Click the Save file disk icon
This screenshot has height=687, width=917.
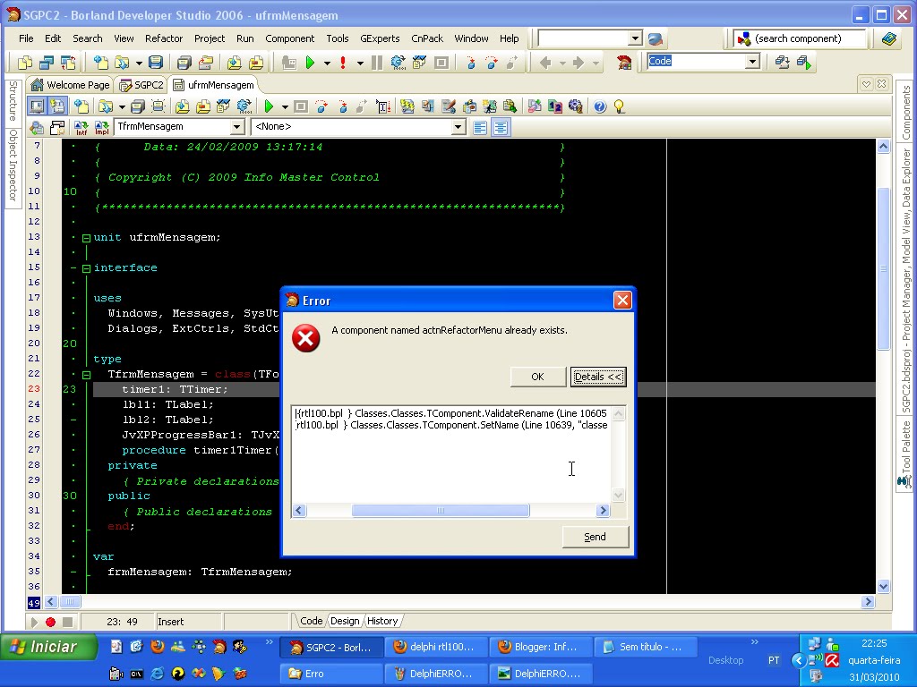pyautogui.click(x=156, y=62)
